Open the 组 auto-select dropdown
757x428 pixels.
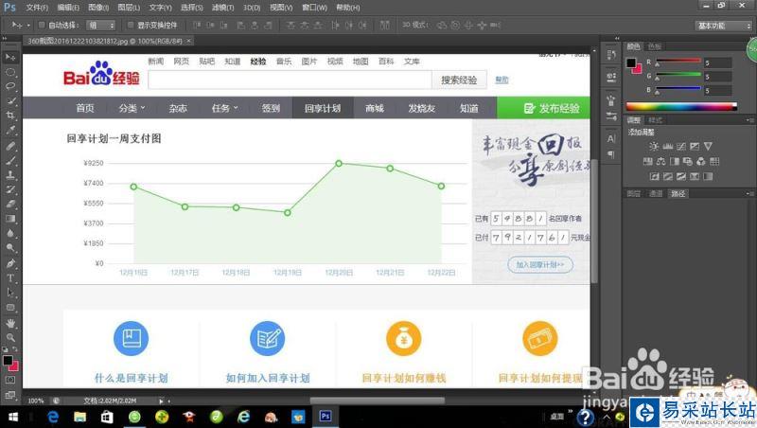click(x=101, y=26)
